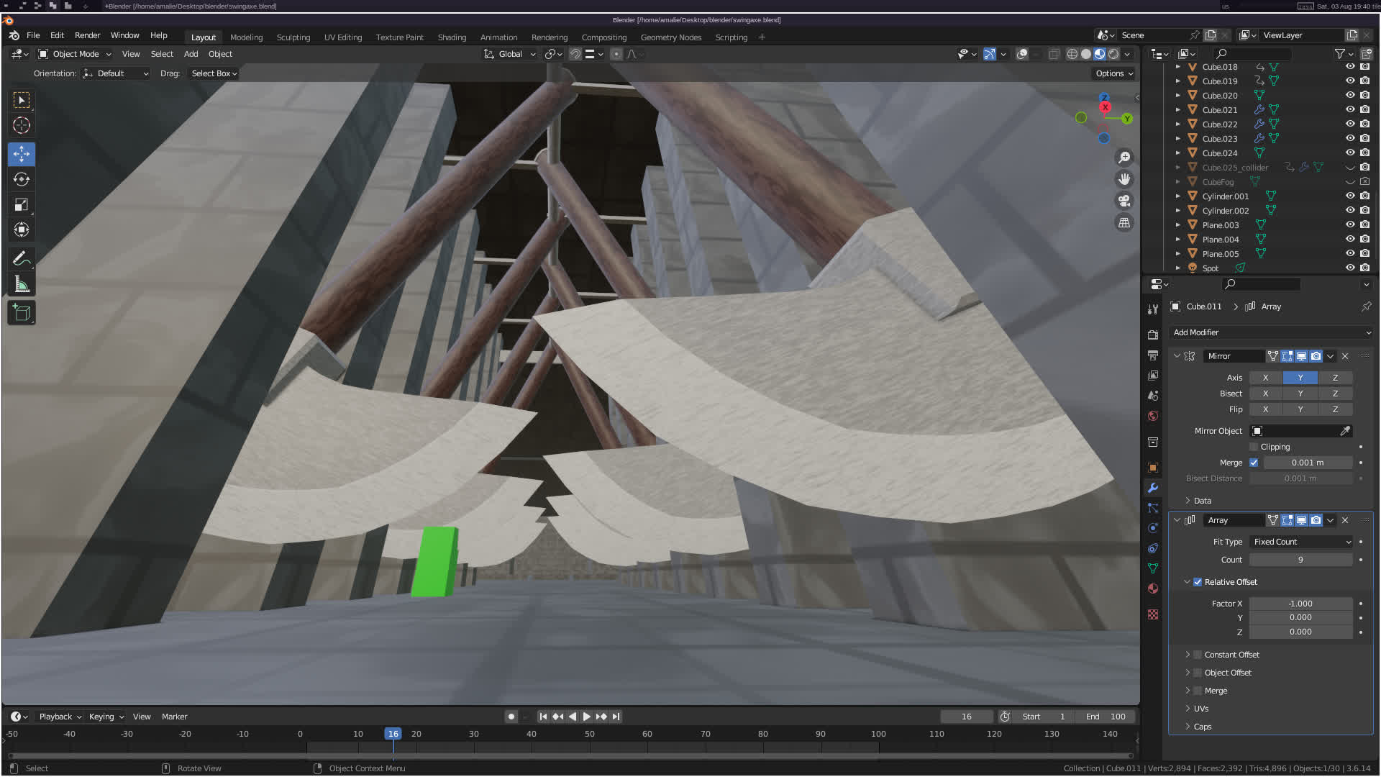1381x777 pixels.
Task: Pick the Add Cube tool
Action: (22, 313)
